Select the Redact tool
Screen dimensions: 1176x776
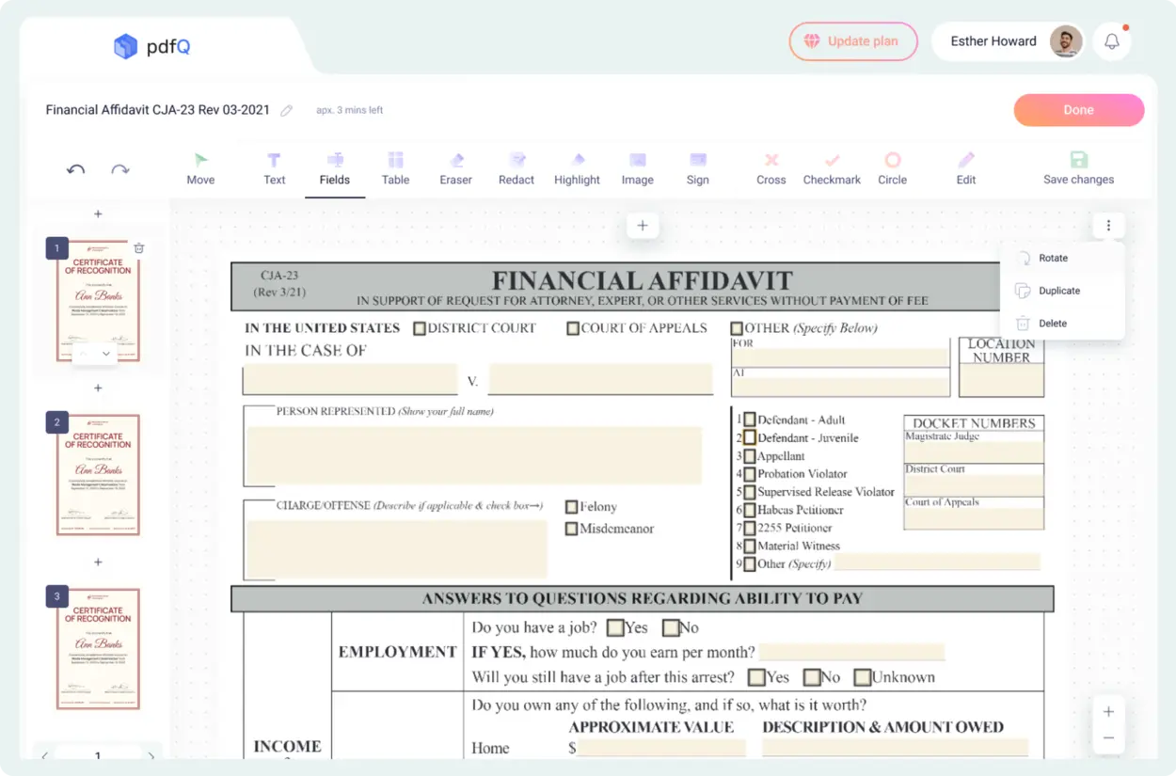click(x=516, y=168)
